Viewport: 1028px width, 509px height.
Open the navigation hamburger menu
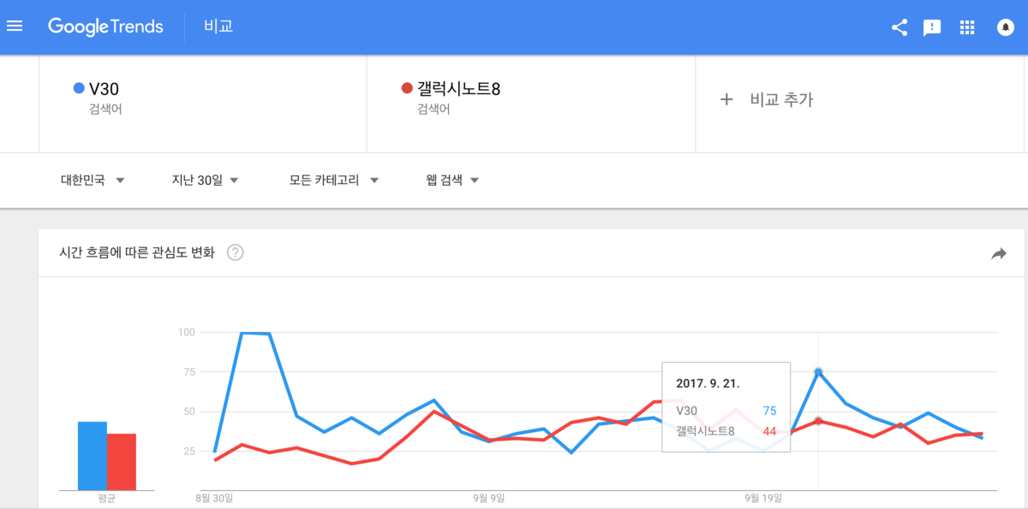point(15,26)
